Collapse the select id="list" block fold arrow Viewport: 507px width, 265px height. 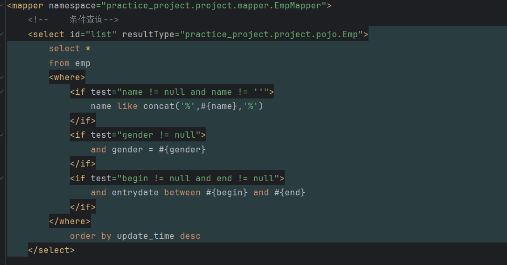pyautogui.click(x=2, y=35)
